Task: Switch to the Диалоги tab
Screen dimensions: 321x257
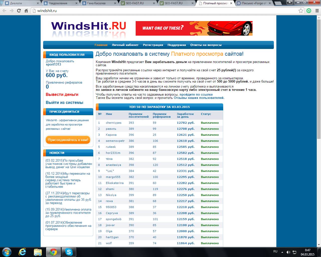Action: pyautogui.click(x=21, y=3)
